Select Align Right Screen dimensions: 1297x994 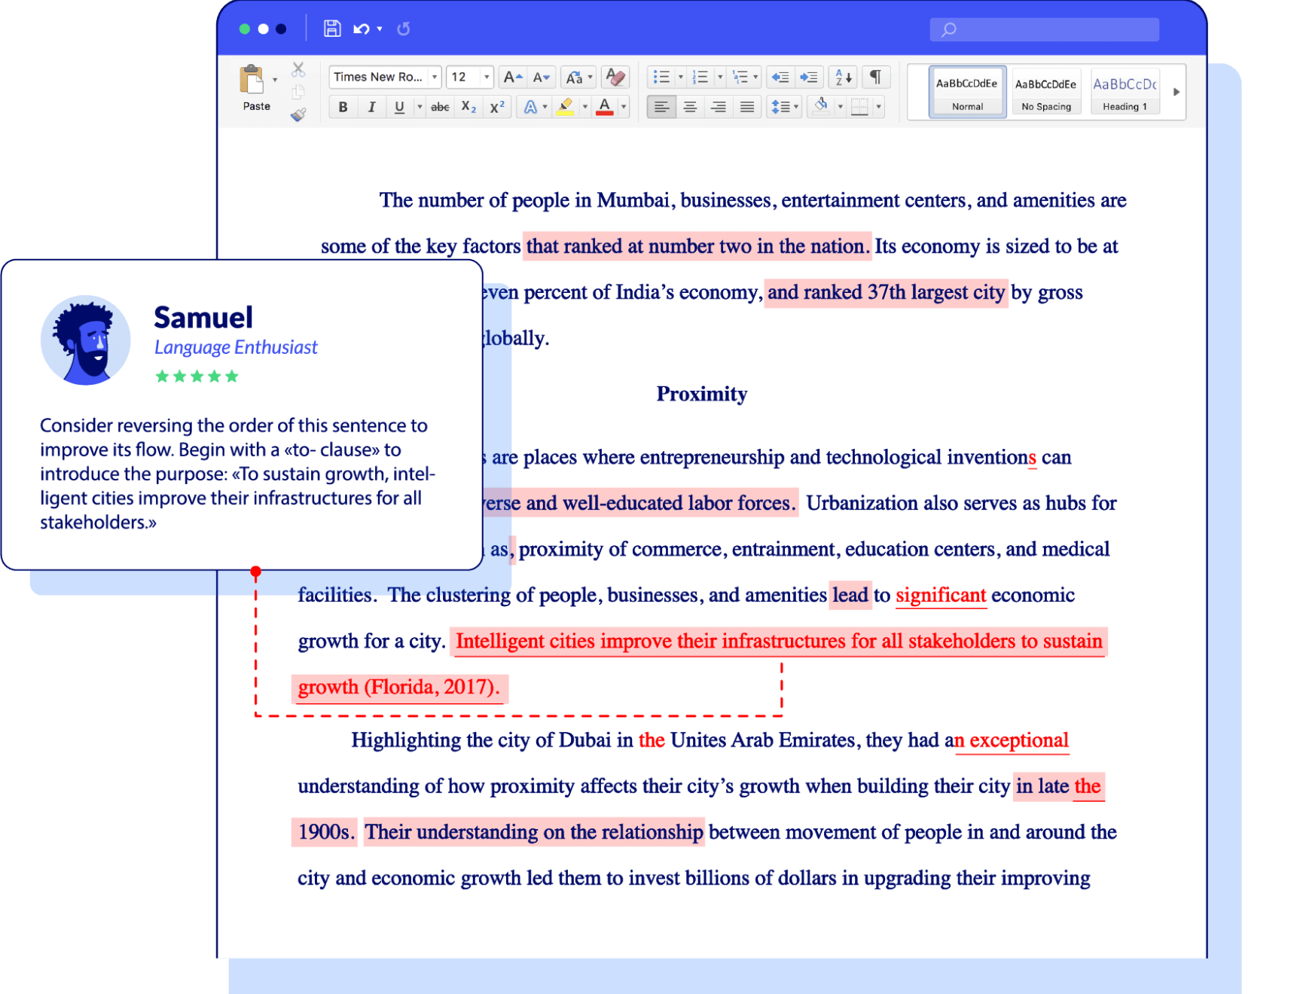(x=719, y=107)
